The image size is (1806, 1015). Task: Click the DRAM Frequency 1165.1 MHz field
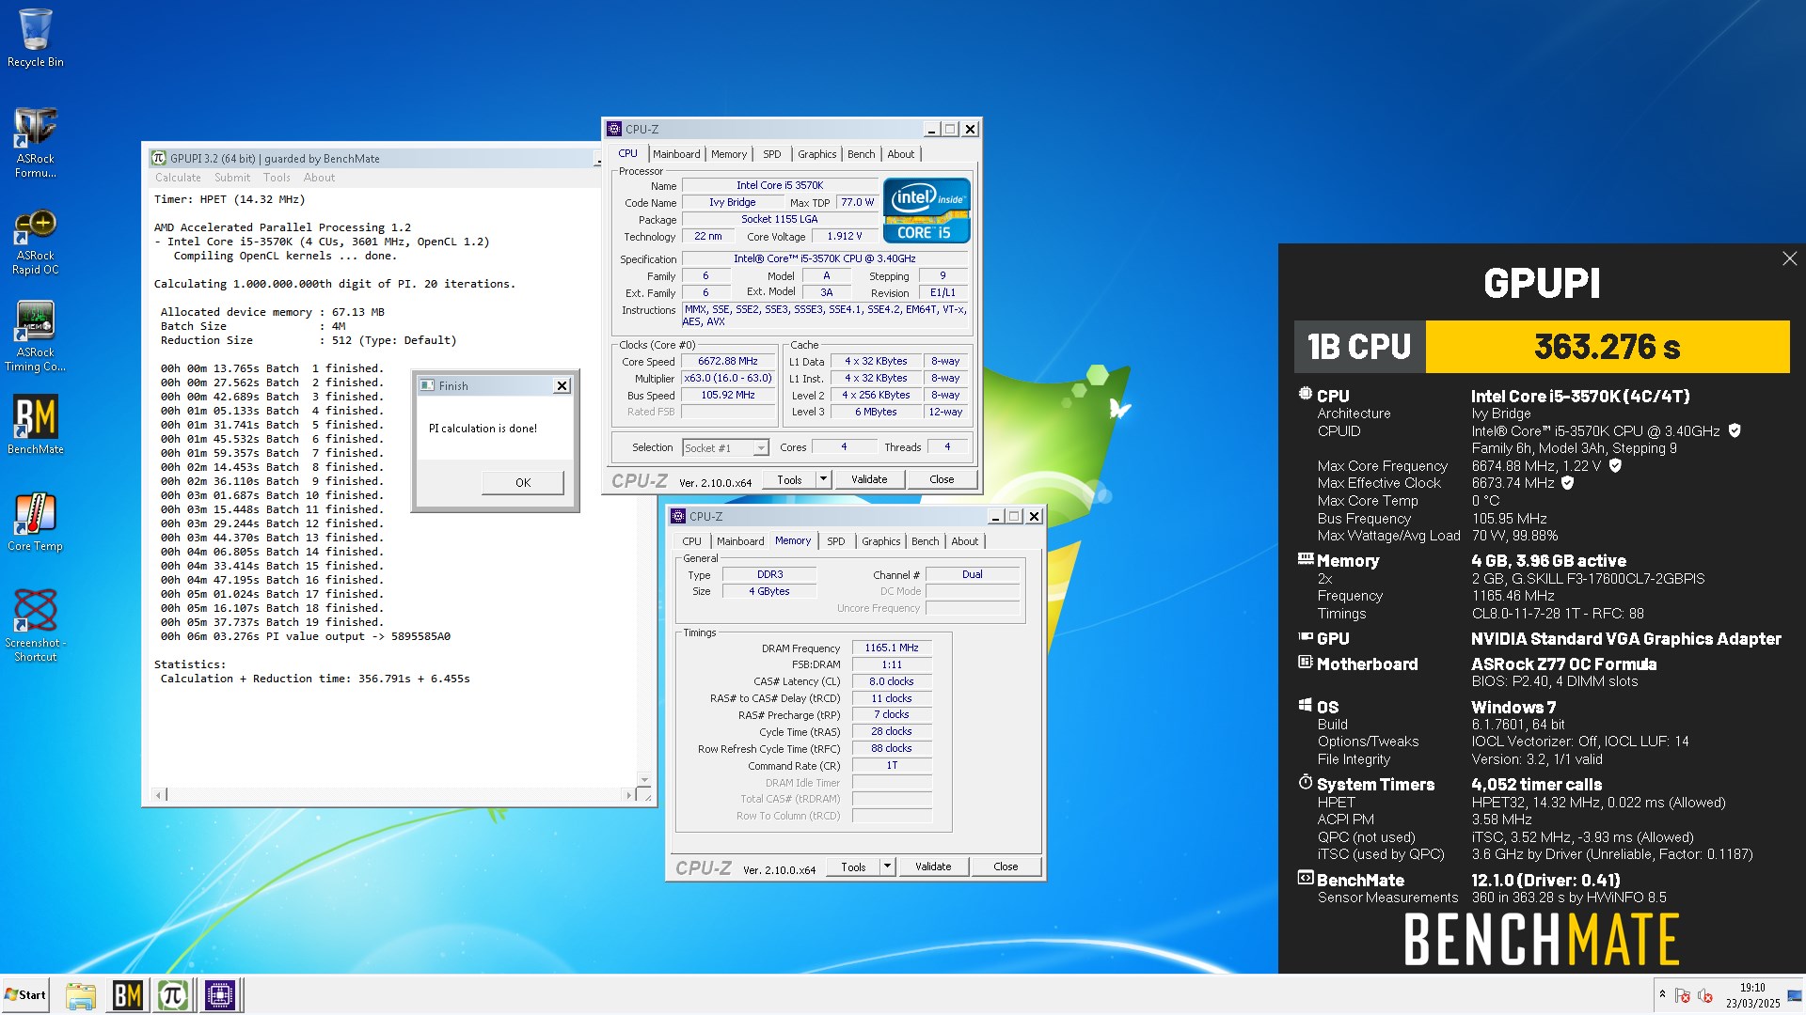click(x=892, y=648)
